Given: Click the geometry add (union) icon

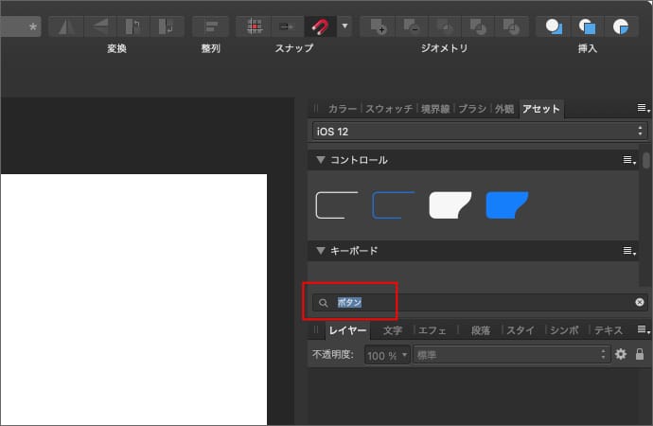Looking at the screenshot, I should point(379,26).
